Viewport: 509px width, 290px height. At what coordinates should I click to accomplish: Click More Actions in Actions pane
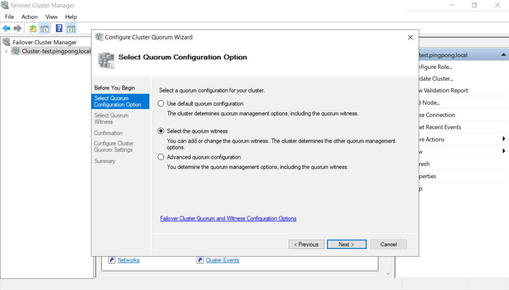pos(432,139)
